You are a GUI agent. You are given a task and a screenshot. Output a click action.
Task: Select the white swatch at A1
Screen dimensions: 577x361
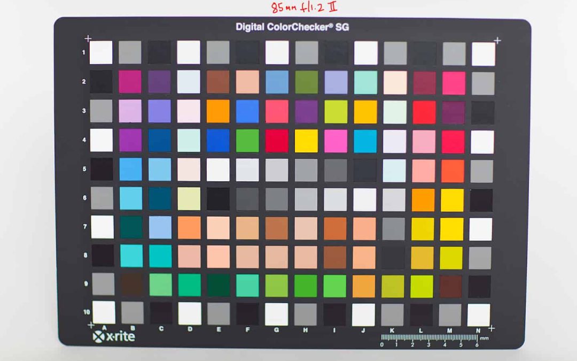pos(101,53)
